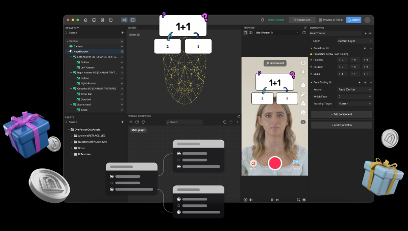Toggle the Face Binding component enabled checkbox

pos(365,82)
